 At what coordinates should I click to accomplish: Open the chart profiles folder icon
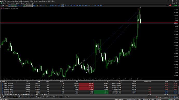tap(7, 5)
